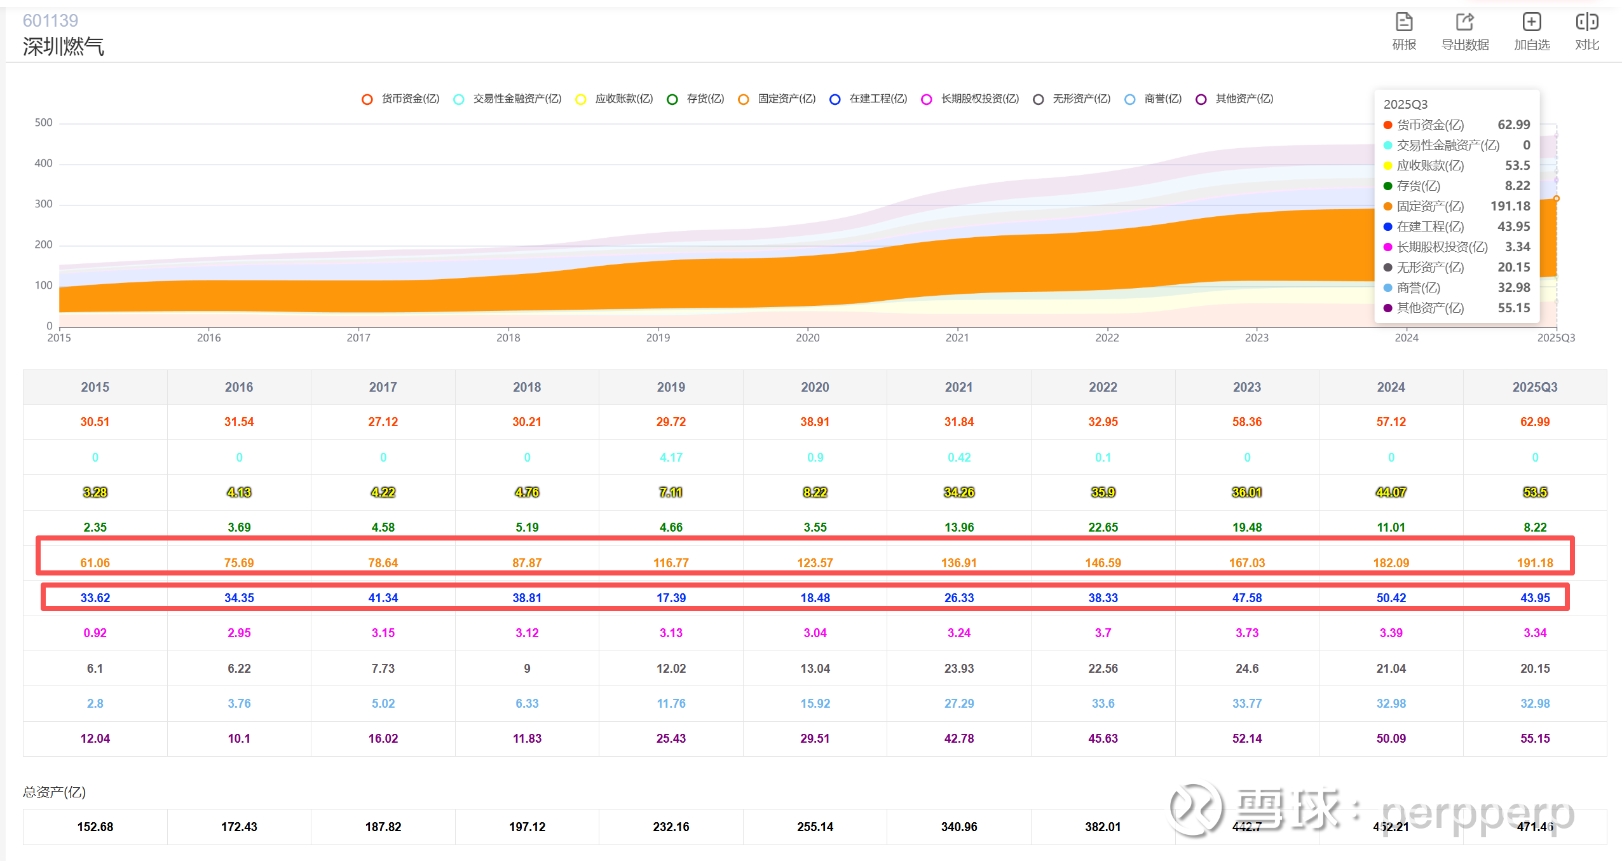Click the stock code 601139
The height and width of the screenshot is (861, 1622).
click(50, 21)
